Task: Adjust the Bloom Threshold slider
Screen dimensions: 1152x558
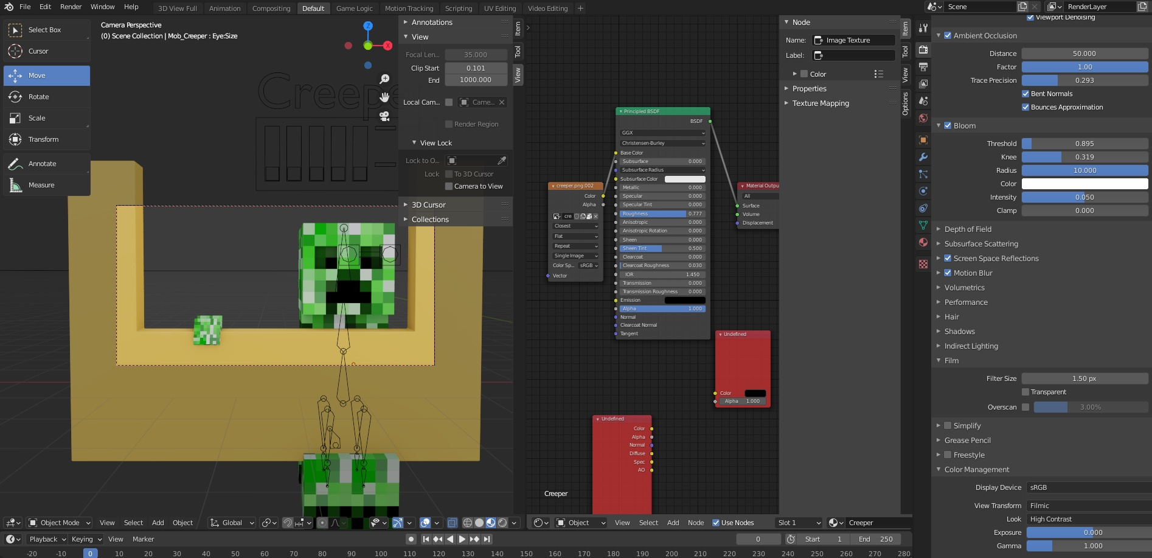Action: click(1084, 144)
